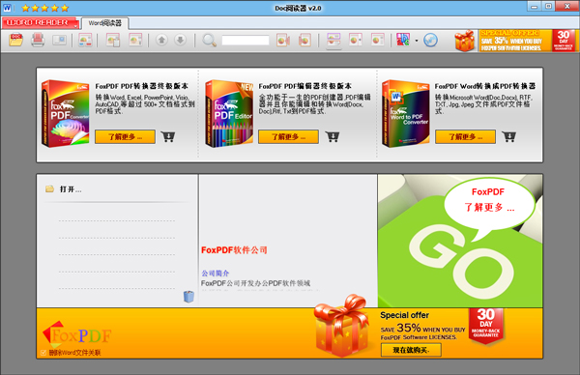Click the FoxPDF logo in bottom banner
The image size is (580, 375).
pyautogui.click(x=77, y=335)
